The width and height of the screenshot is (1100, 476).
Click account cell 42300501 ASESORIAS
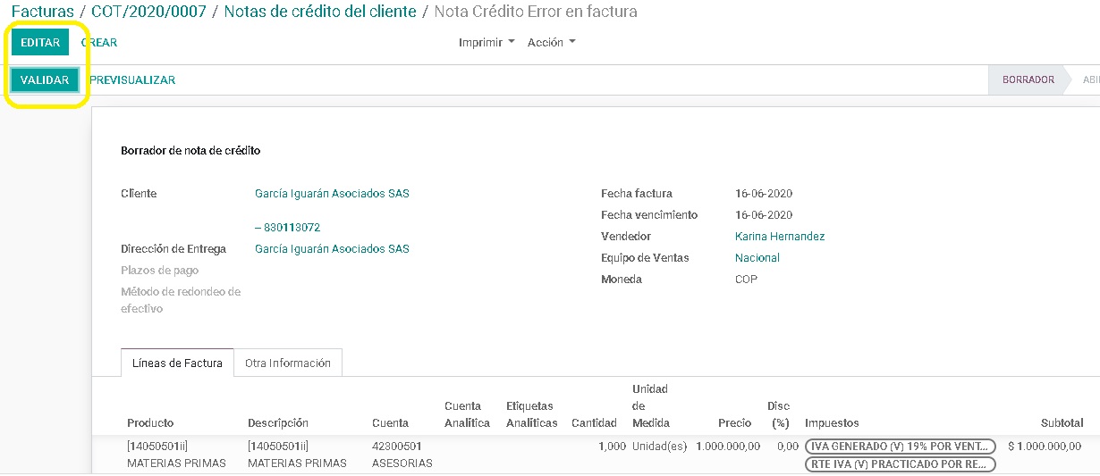click(402, 454)
